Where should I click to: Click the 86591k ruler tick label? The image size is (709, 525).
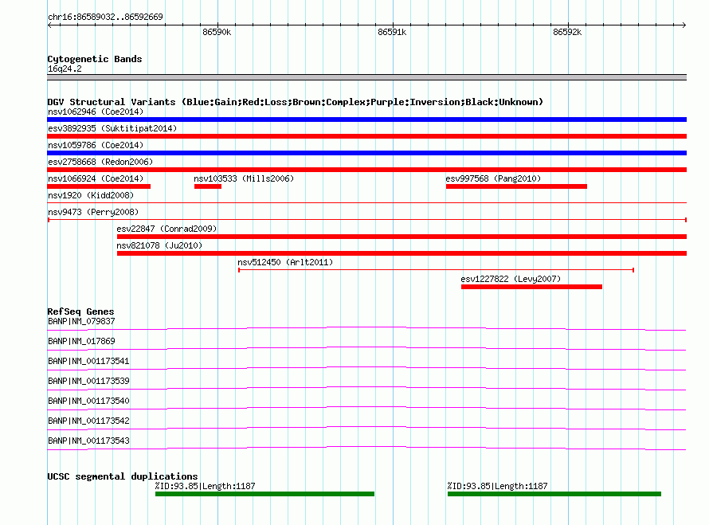[392, 32]
